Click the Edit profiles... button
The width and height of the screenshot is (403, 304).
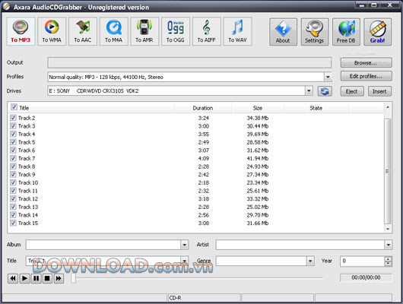(x=367, y=76)
